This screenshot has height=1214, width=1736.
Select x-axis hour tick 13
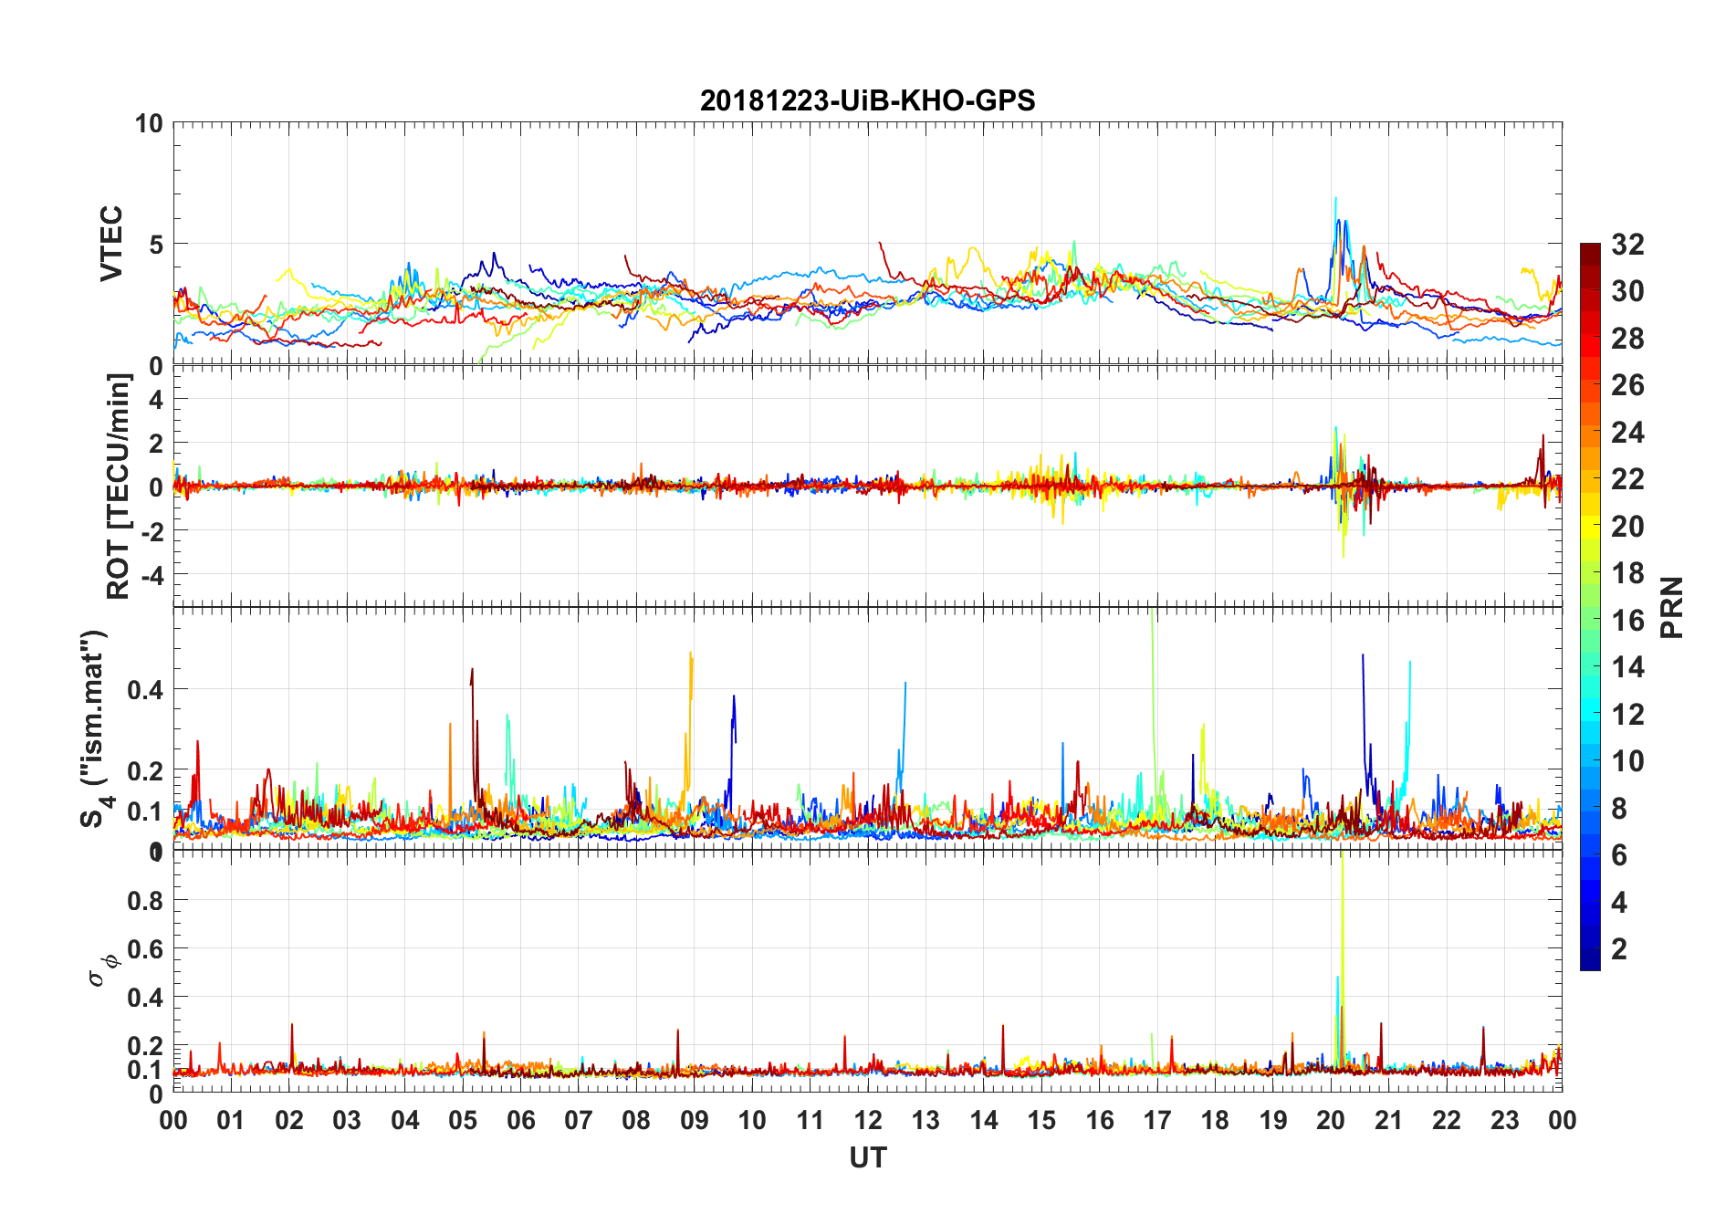coord(926,1120)
